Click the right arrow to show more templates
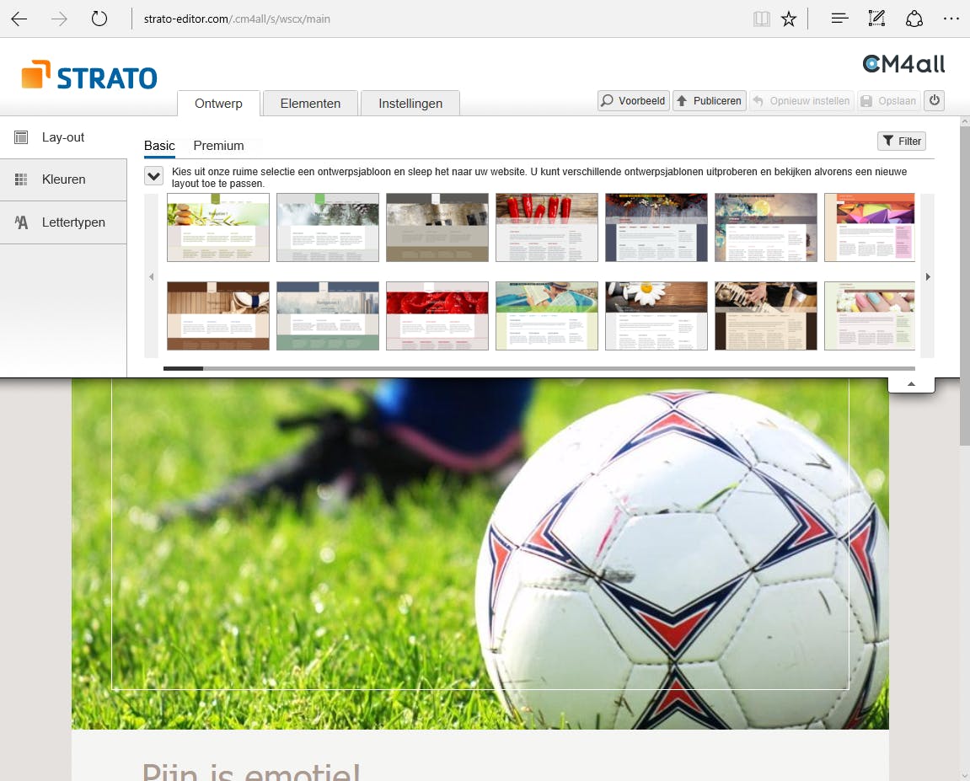Image resolution: width=970 pixels, height=781 pixels. coord(927,276)
